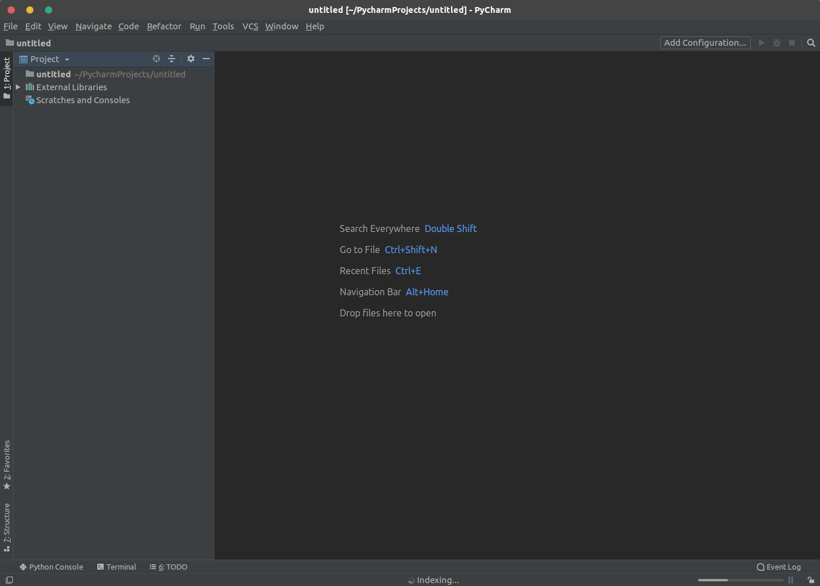Click the Terminal icon in bottom bar
Viewport: 820px width, 586px height.
coord(101,567)
